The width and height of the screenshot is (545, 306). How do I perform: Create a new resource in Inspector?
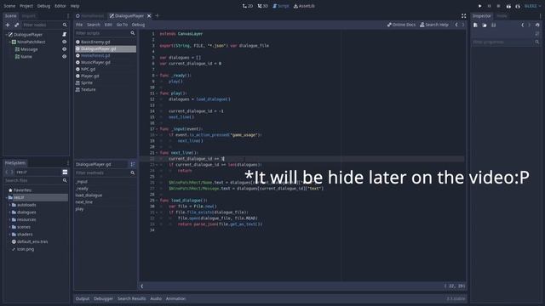pos(475,25)
